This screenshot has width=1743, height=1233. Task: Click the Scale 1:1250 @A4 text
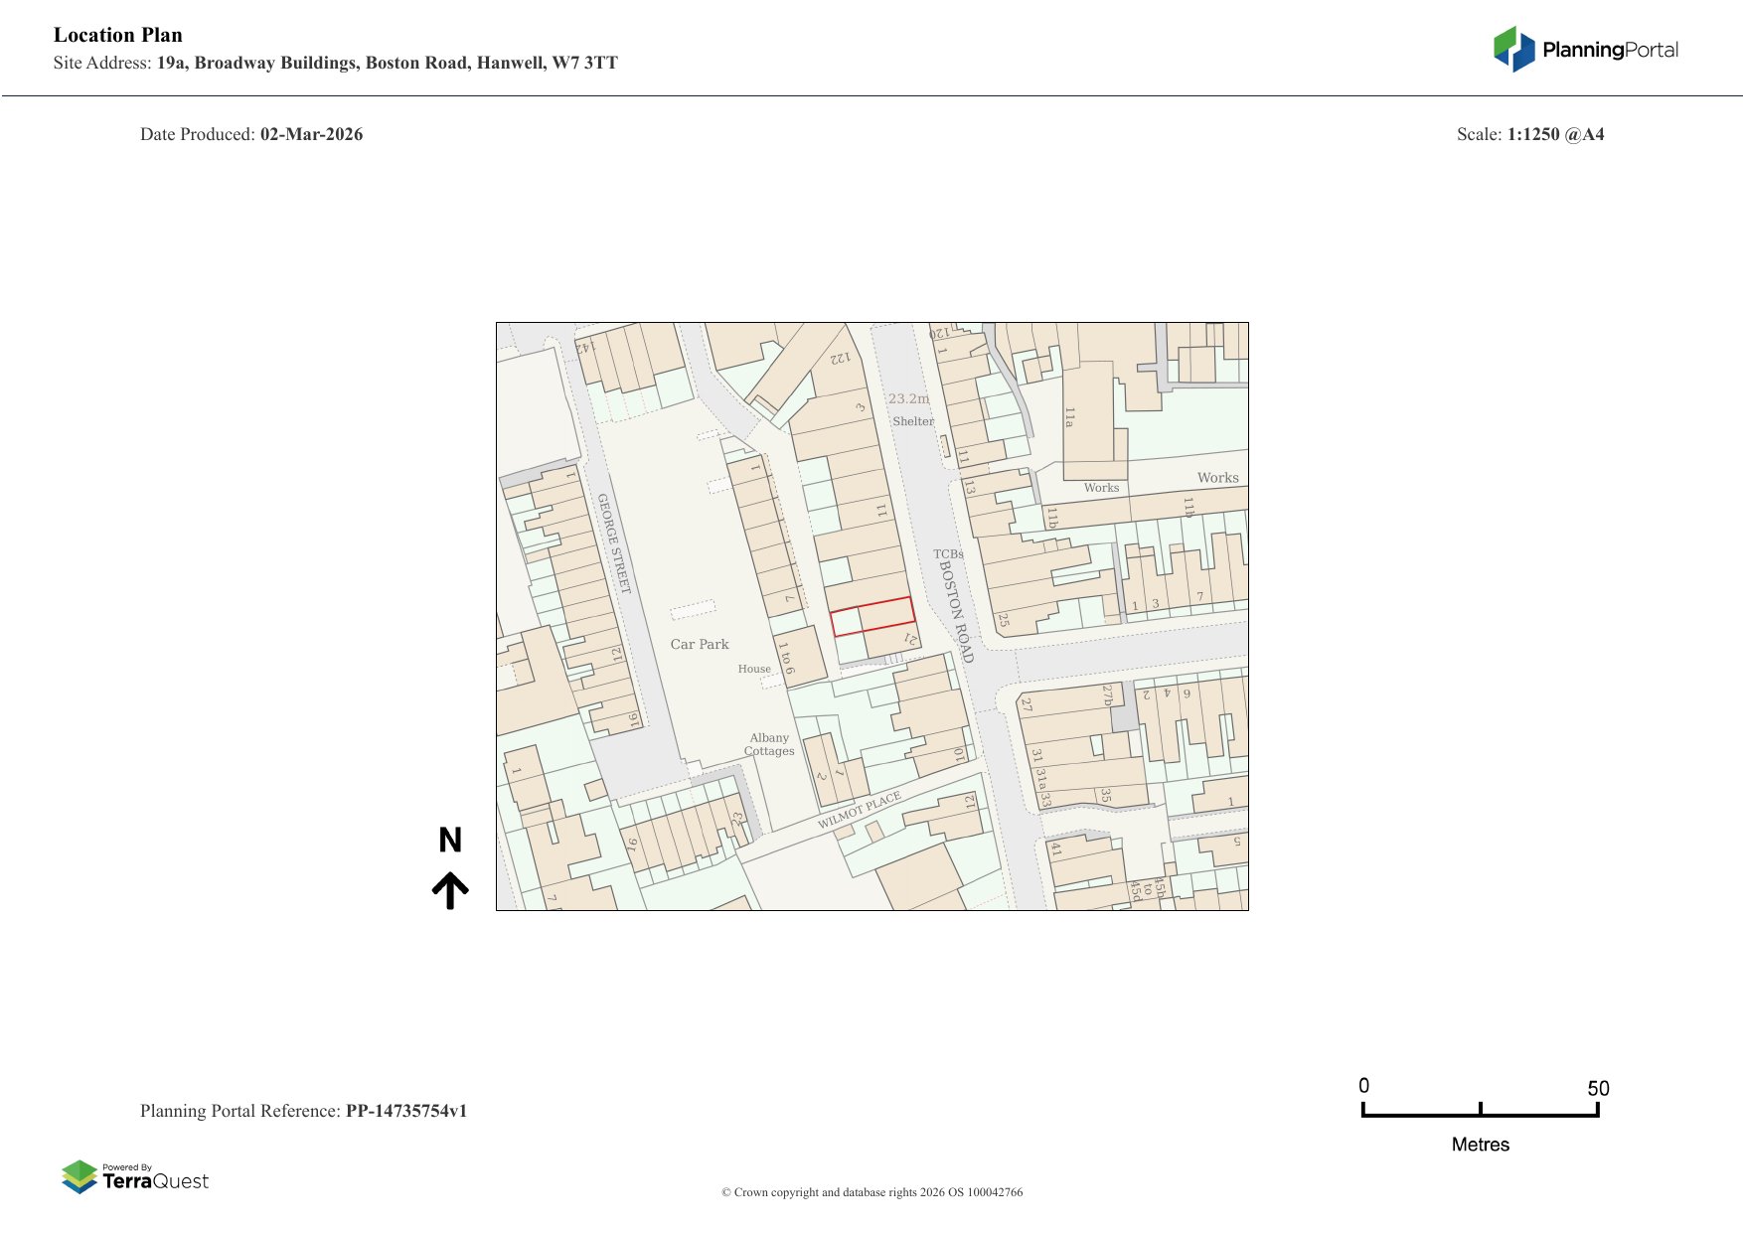point(1529,134)
